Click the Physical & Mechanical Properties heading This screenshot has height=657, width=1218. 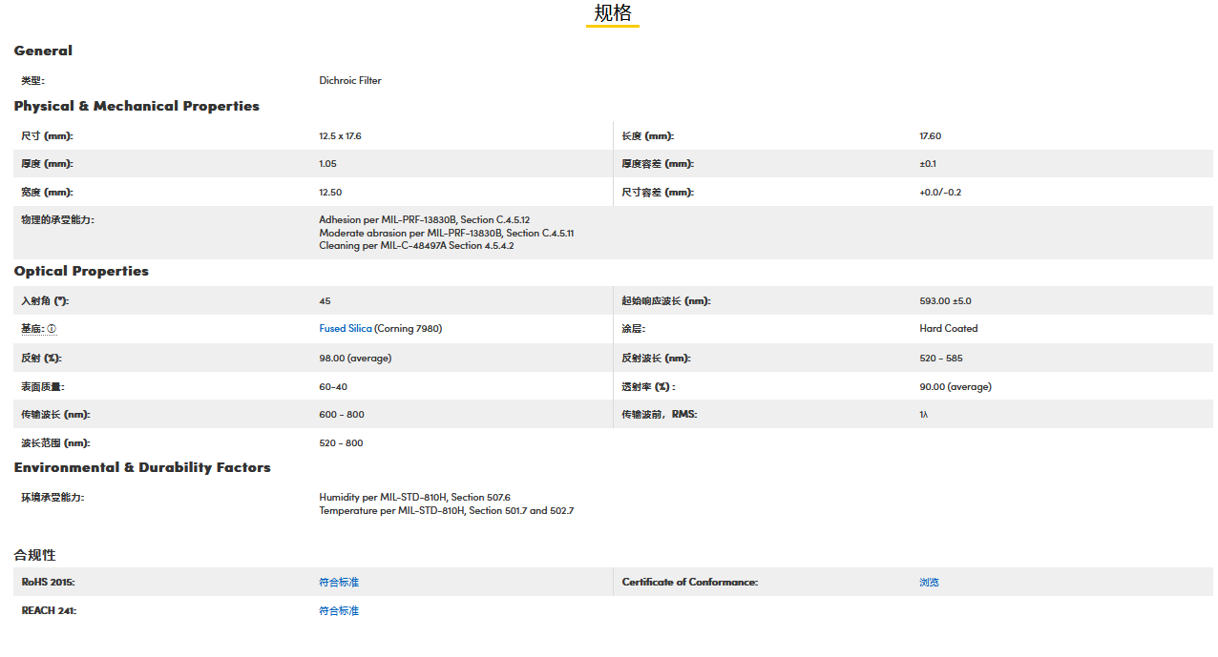pos(136,106)
